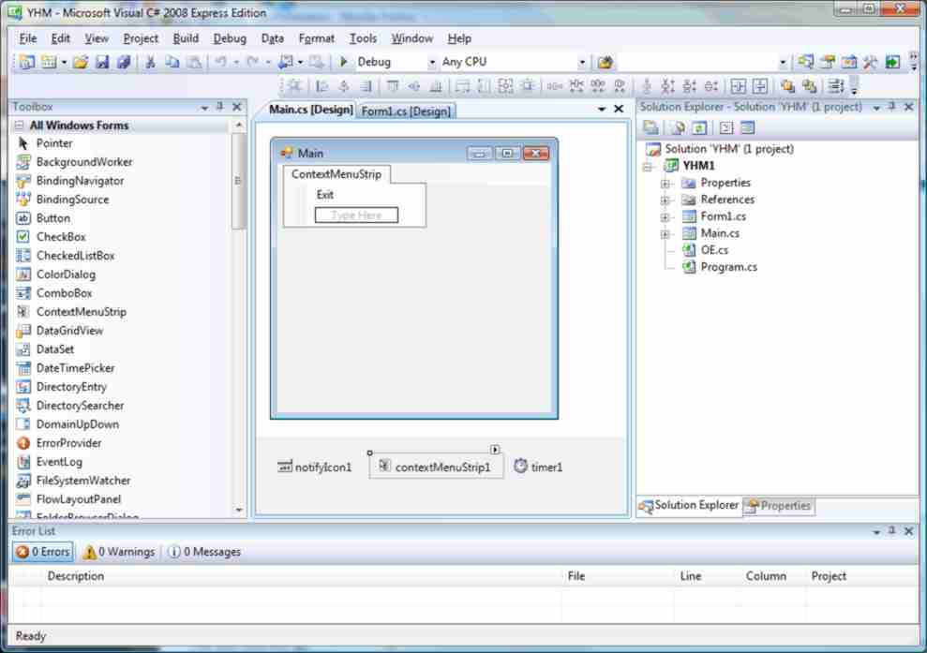Screen dimensions: 927x653
Task: Toggle auto-hide pin on Solution Explorer panel
Action: (892, 107)
